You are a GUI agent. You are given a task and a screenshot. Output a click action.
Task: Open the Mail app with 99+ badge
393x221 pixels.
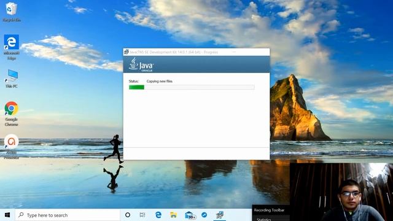click(x=190, y=215)
